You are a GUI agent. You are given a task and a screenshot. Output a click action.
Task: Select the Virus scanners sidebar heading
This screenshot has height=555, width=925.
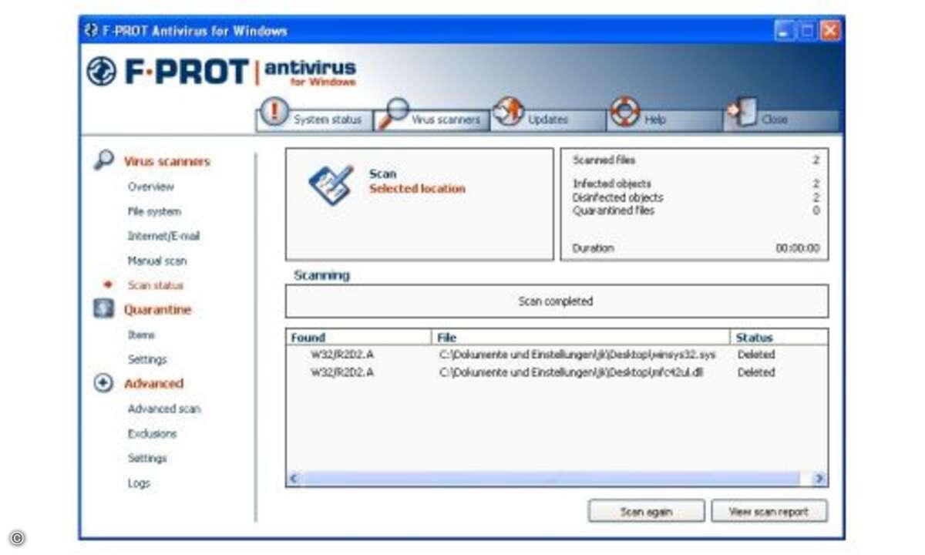coord(166,162)
